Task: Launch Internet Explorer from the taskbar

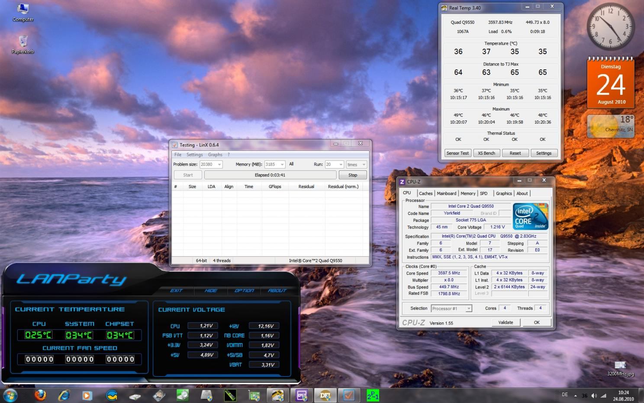Action: pos(64,395)
